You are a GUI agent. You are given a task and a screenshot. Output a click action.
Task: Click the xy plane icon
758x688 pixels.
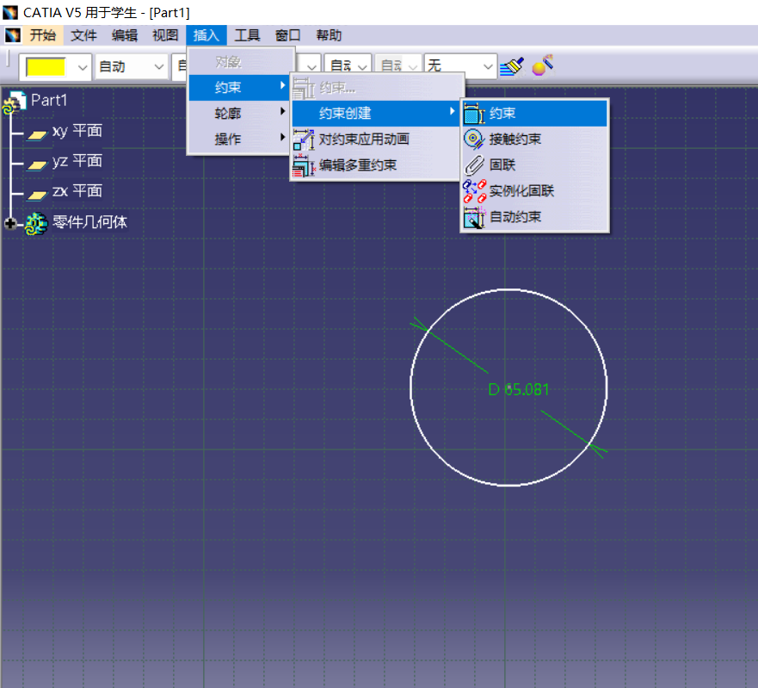click(x=37, y=134)
